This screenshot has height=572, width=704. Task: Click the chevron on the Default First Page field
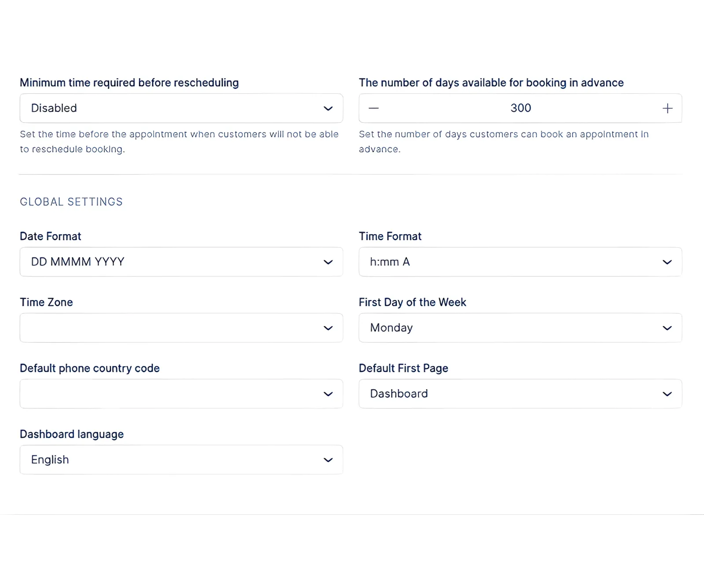pos(667,394)
